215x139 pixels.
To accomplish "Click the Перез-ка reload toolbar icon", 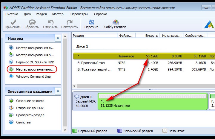I will (91, 22).
